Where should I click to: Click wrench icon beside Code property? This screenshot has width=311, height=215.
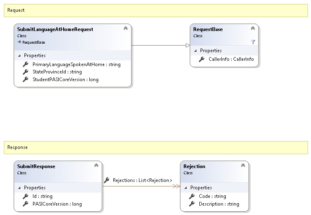click(x=192, y=196)
